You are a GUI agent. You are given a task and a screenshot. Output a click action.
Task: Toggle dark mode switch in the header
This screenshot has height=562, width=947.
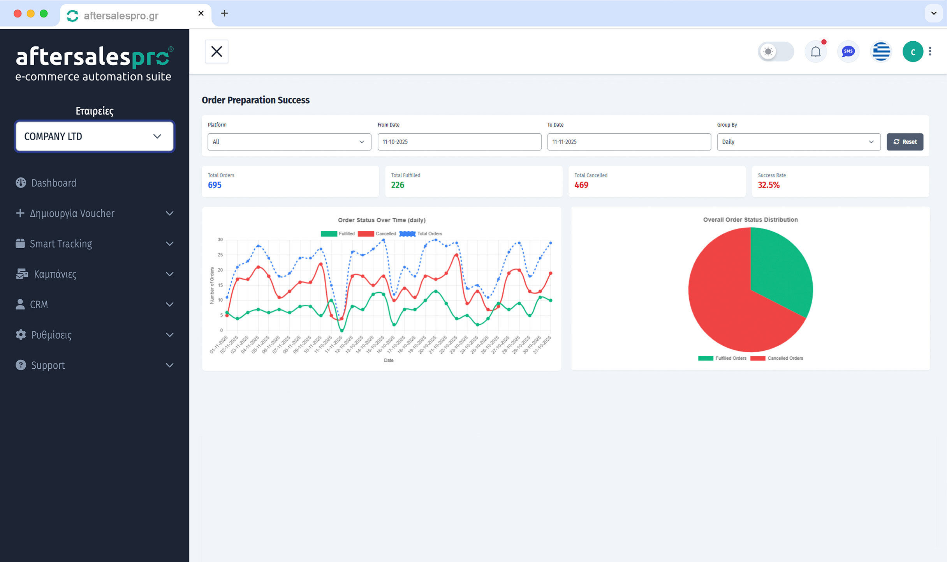776,51
